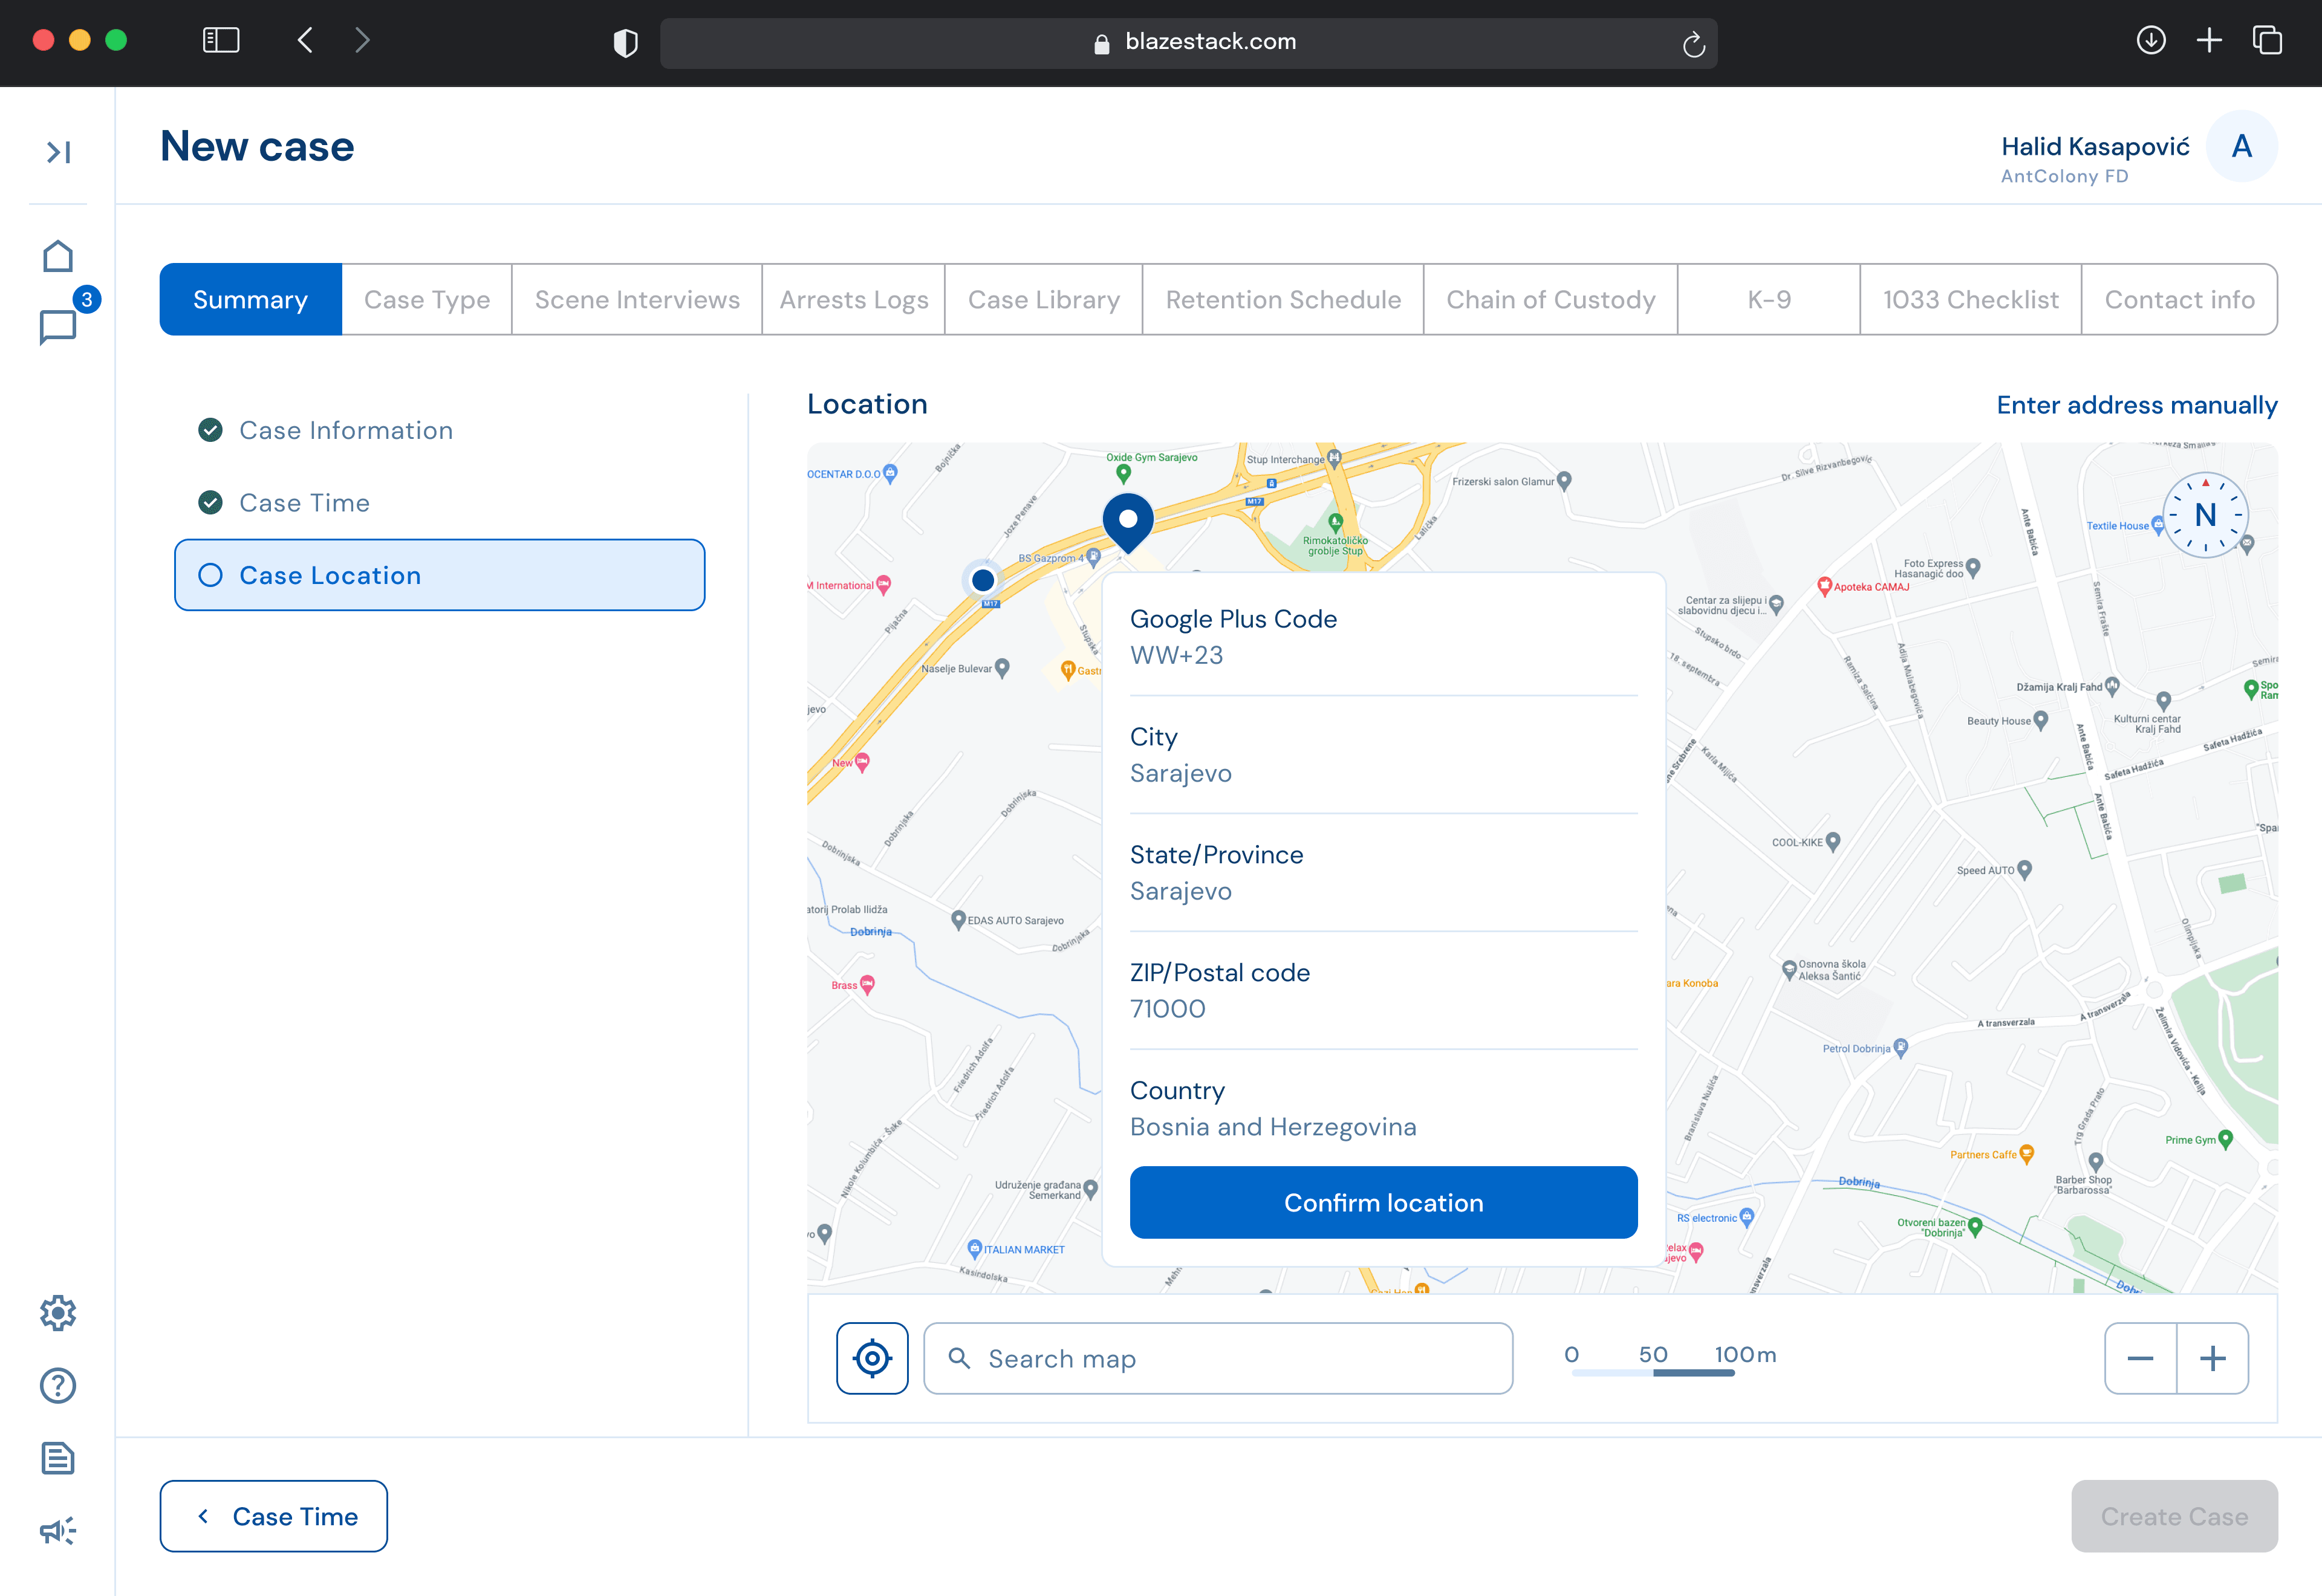Click the Search map field
Image resolution: width=2322 pixels, height=1596 pixels.
pyautogui.click(x=1218, y=1358)
